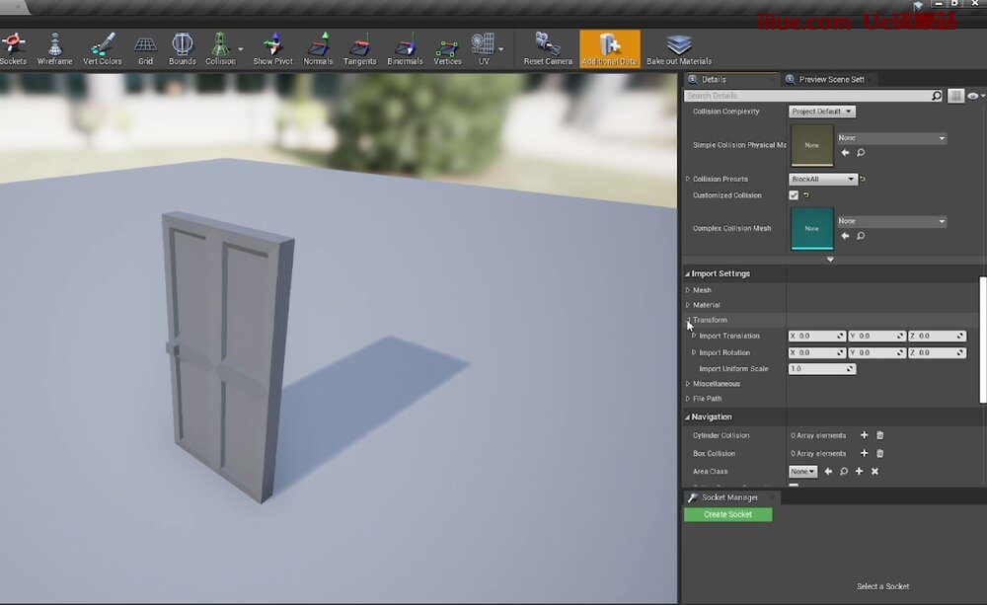Image resolution: width=987 pixels, height=605 pixels.
Task: Enable Vert Colors display
Action: 103,47
